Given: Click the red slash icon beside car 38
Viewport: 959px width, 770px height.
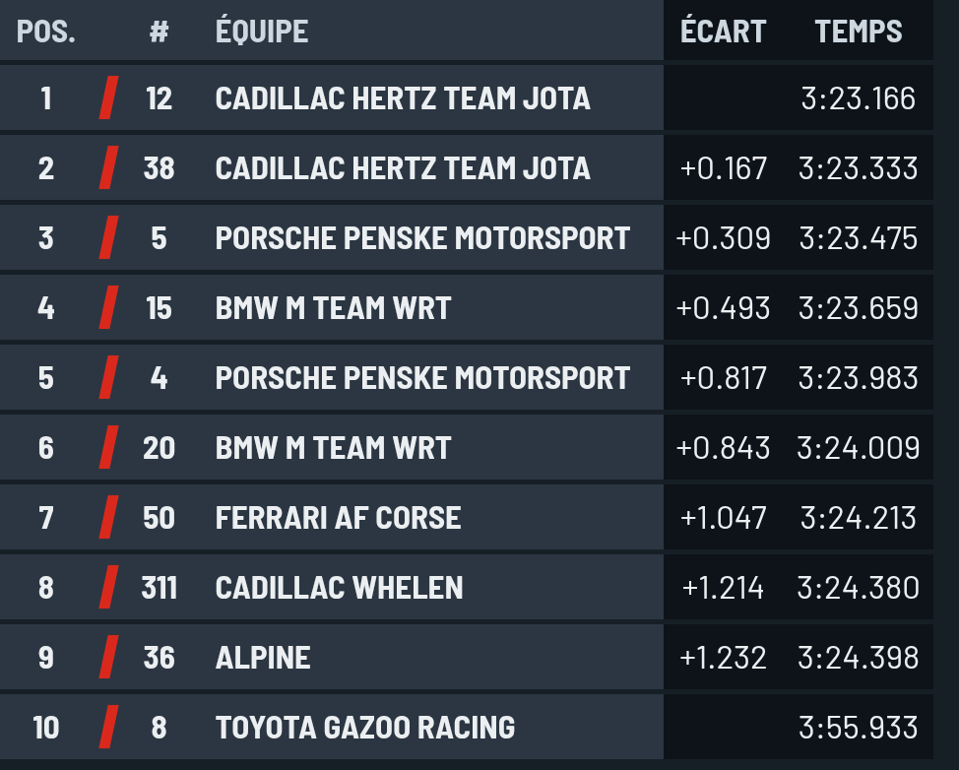Looking at the screenshot, I should (x=109, y=167).
